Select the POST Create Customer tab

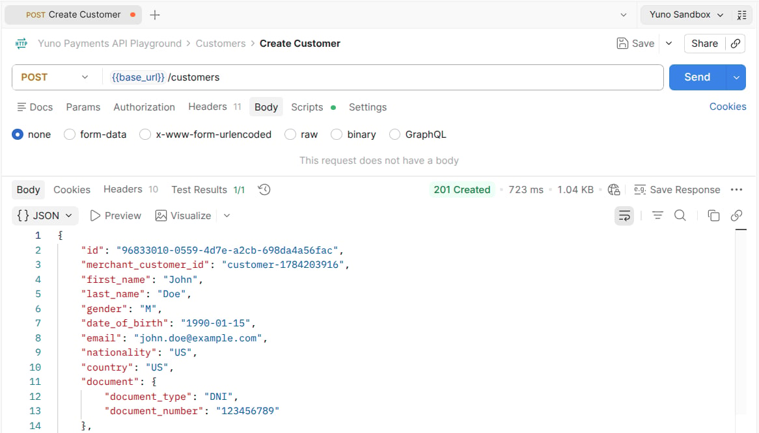tap(73, 15)
